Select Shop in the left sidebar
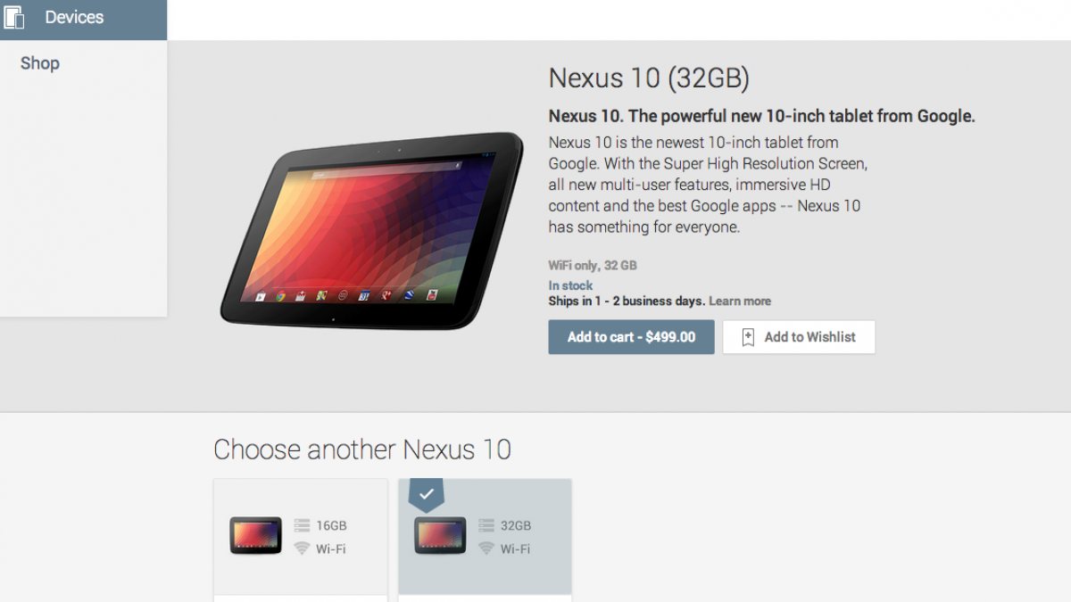This screenshot has height=602, width=1071. (x=40, y=63)
